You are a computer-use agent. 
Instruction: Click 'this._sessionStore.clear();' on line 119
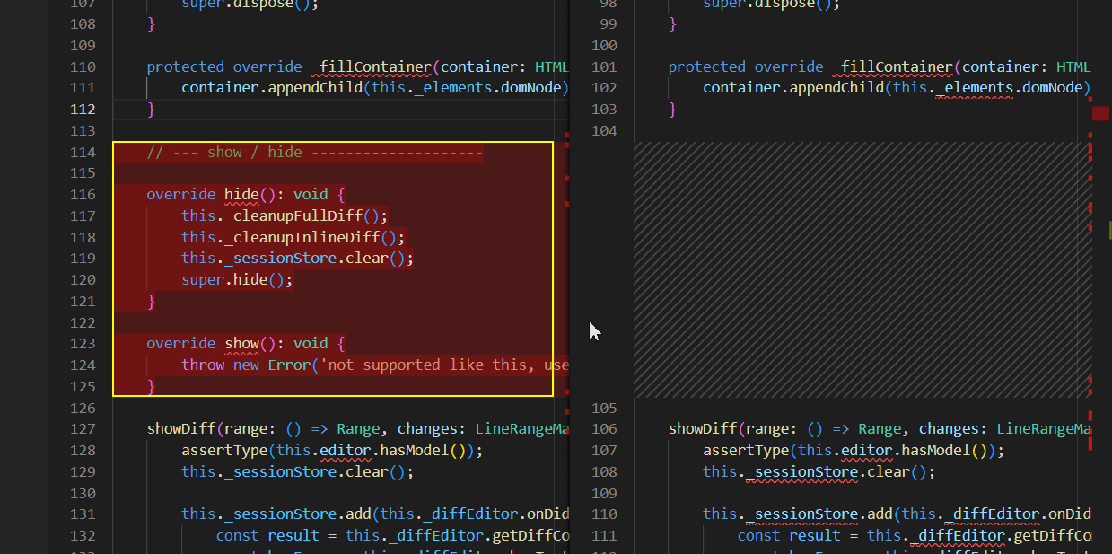tap(298, 259)
